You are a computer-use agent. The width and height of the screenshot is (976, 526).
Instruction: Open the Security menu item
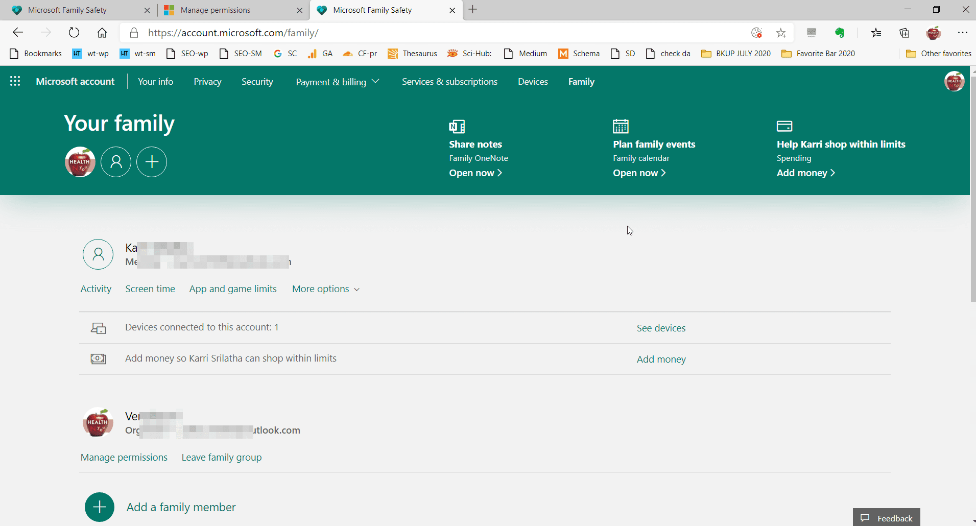257,82
